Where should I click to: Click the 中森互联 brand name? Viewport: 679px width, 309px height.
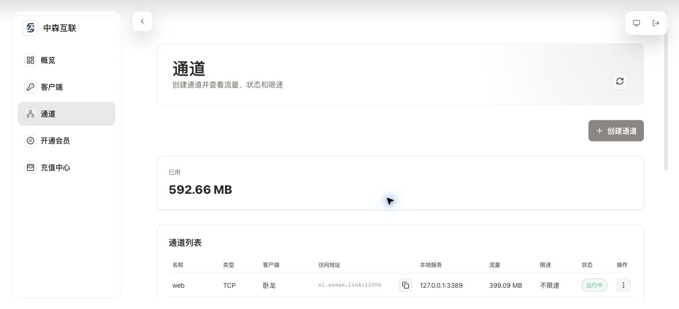60,28
